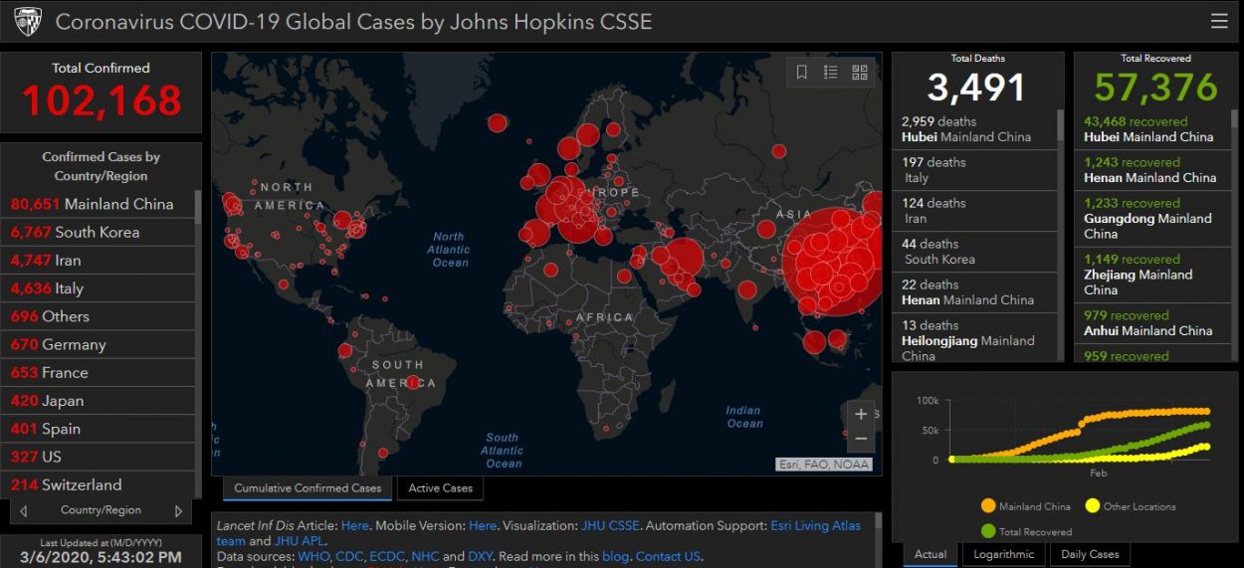The image size is (1244, 568).
Task: Open the Contact US link
Action: click(x=667, y=556)
